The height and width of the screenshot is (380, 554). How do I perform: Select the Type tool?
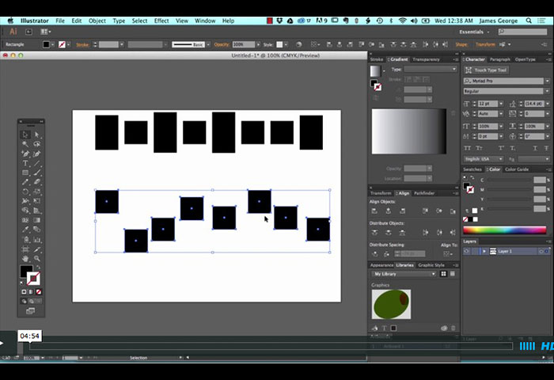pyautogui.click(x=25, y=163)
